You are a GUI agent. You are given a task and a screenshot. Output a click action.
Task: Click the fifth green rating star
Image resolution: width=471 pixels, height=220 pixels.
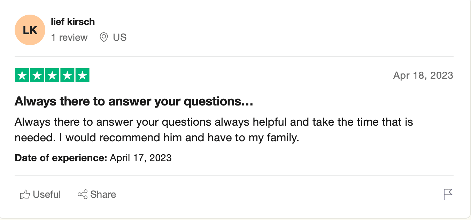point(83,76)
